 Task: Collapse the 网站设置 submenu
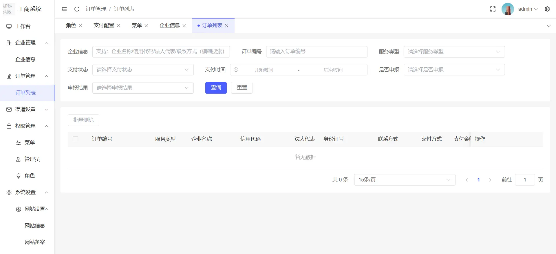27,209
